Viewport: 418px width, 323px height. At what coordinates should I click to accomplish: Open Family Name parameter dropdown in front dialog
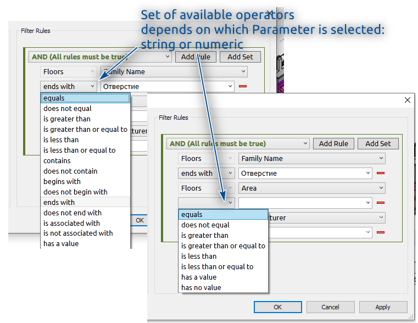pyautogui.click(x=311, y=159)
